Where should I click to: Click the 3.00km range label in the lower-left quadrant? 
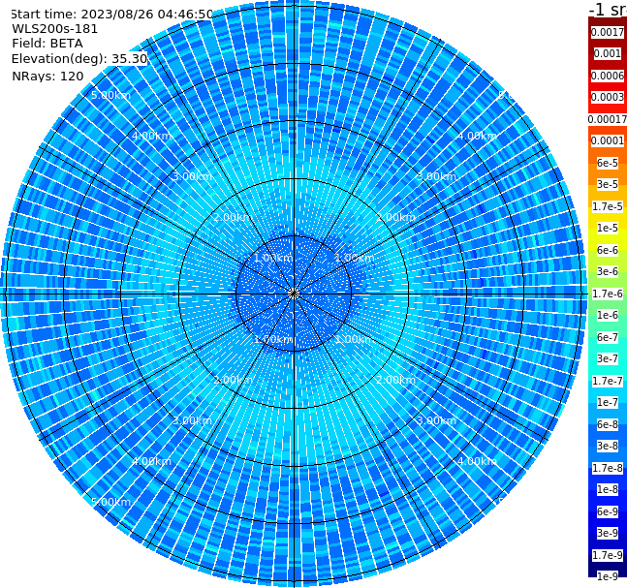(x=192, y=420)
